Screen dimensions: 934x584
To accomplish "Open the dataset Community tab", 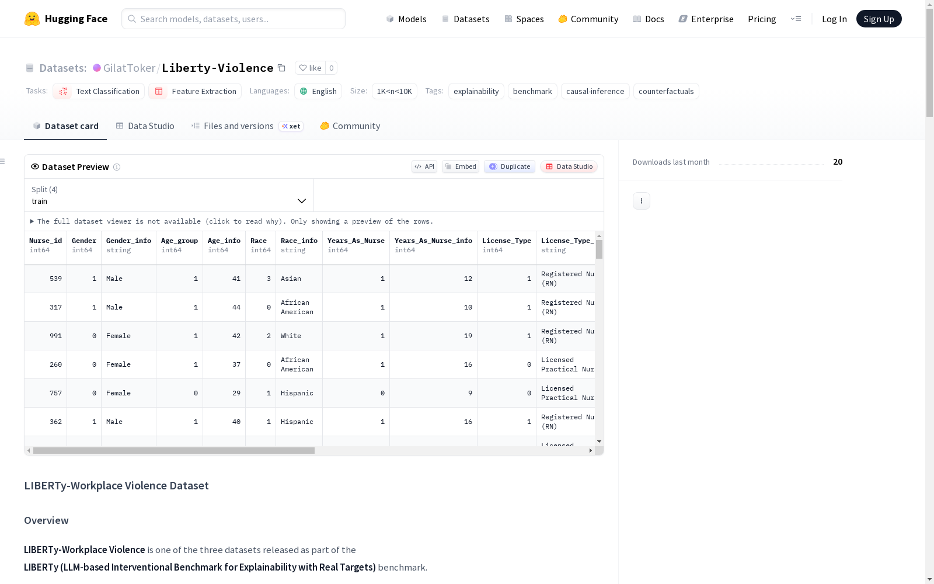I will pos(350,126).
